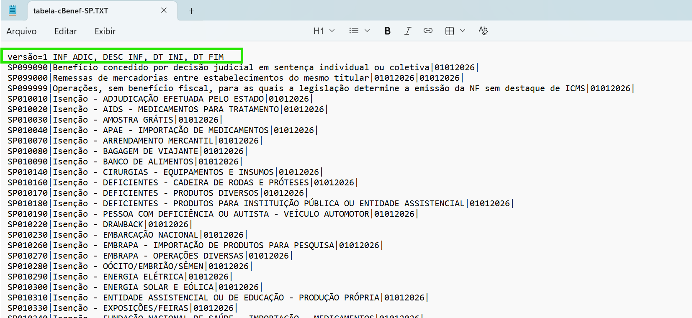Click 'BAGAGEM DE VIAJANTE' text
692x318 pixels.
coord(151,151)
